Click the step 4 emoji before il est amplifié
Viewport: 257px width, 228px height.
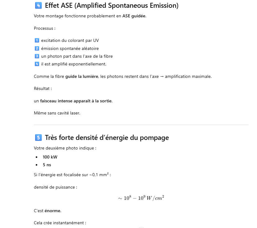tap(37, 64)
